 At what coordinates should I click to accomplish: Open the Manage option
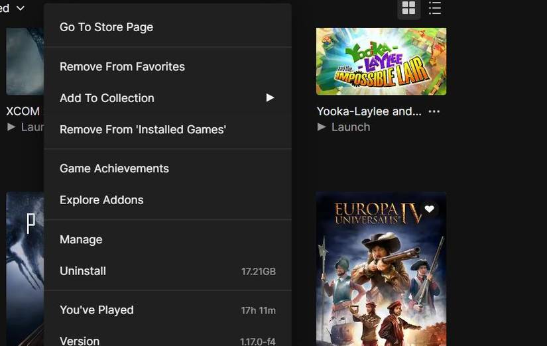[x=81, y=239]
